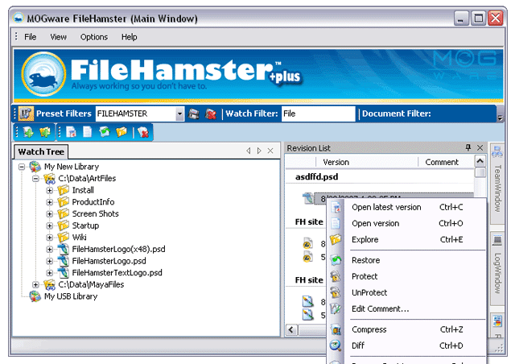The image size is (515, 364).
Task: Select first revision icon under first FH site
Action: pyautogui.click(x=307, y=244)
